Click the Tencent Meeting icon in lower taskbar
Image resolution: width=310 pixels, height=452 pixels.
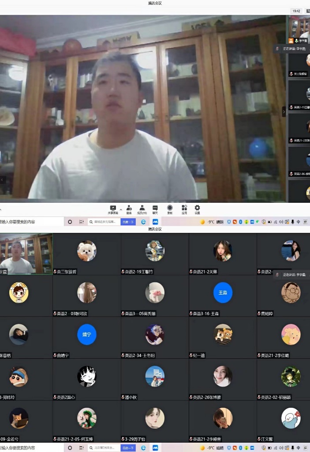tap(155, 448)
